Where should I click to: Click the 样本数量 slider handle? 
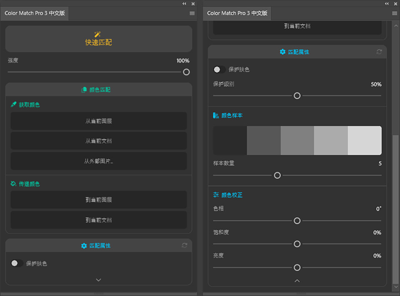[x=277, y=175]
